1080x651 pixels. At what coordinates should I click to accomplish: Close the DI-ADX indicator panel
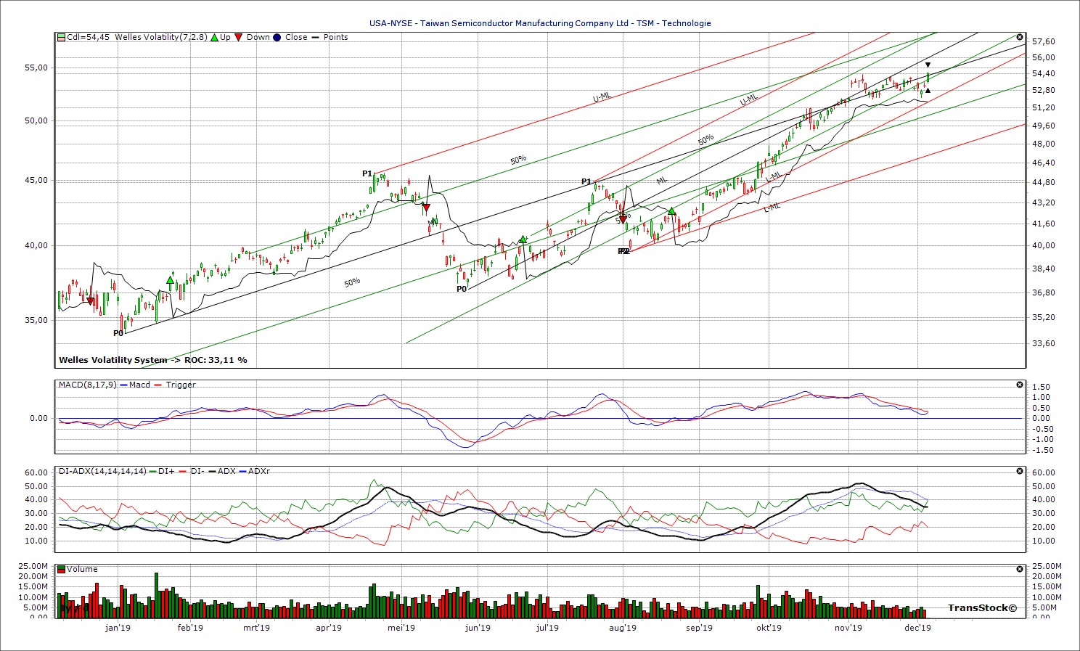coord(1020,471)
